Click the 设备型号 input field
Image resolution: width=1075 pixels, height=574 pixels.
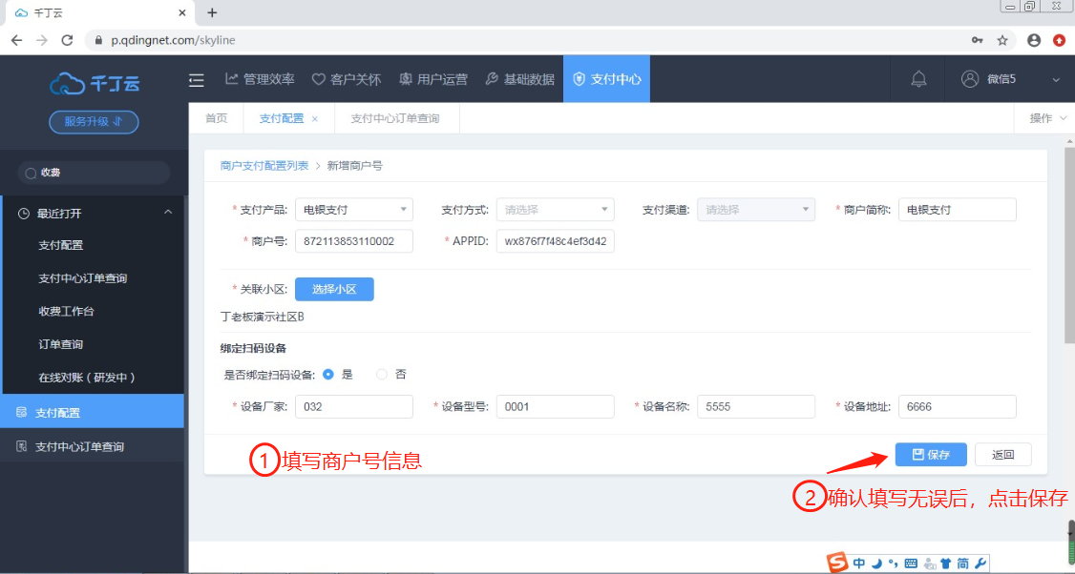click(556, 406)
